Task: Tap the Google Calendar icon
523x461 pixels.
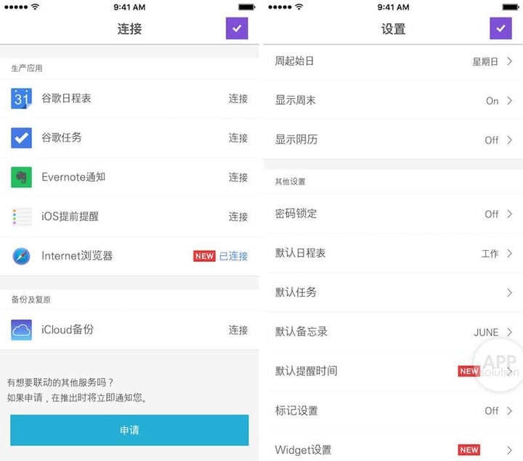Action: (21, 98)
